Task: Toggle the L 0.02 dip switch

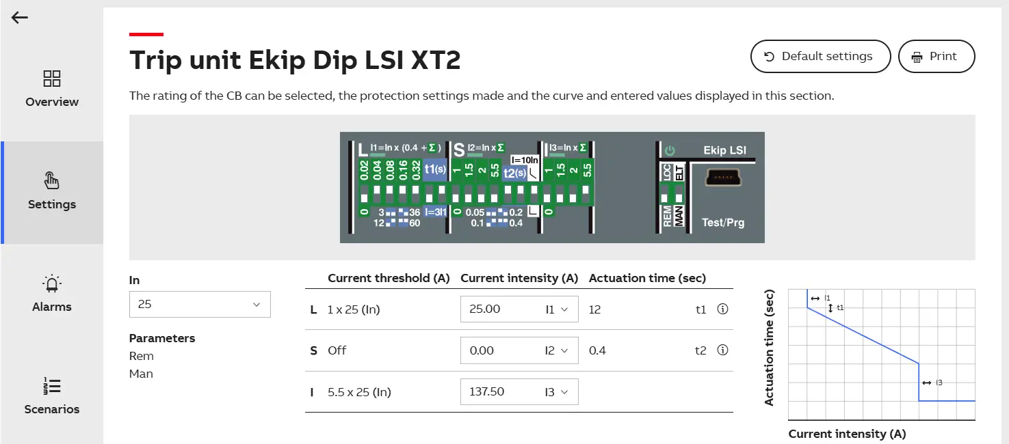Action: pyautogui.click(x=365, y=194)
